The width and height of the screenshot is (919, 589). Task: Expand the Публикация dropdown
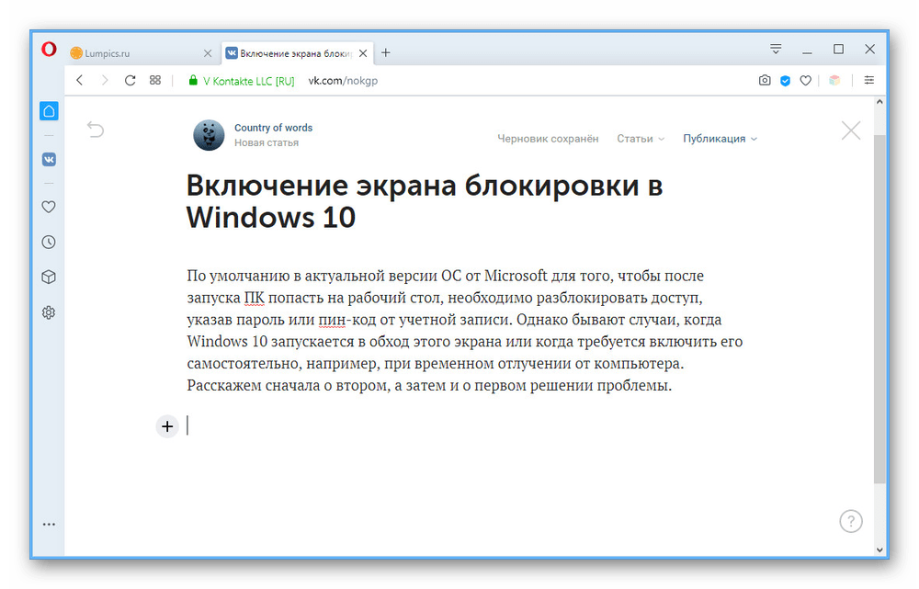pos(720,139)
